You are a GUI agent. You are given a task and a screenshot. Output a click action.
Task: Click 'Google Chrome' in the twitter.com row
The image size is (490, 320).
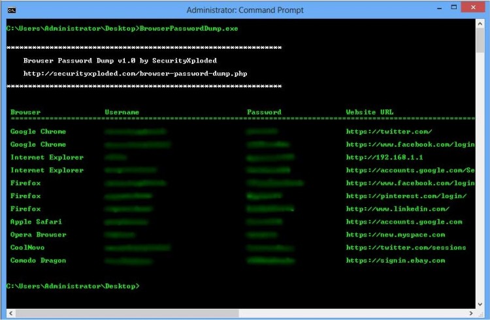pos(38,132)
